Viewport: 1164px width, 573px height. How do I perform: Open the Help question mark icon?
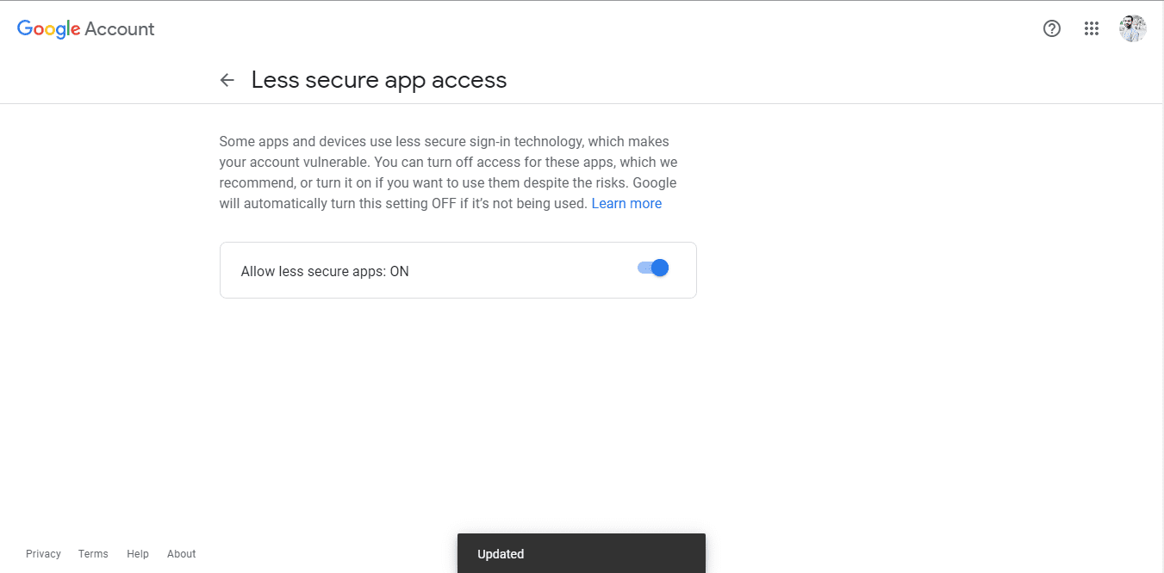click(x=1051, y=28)
